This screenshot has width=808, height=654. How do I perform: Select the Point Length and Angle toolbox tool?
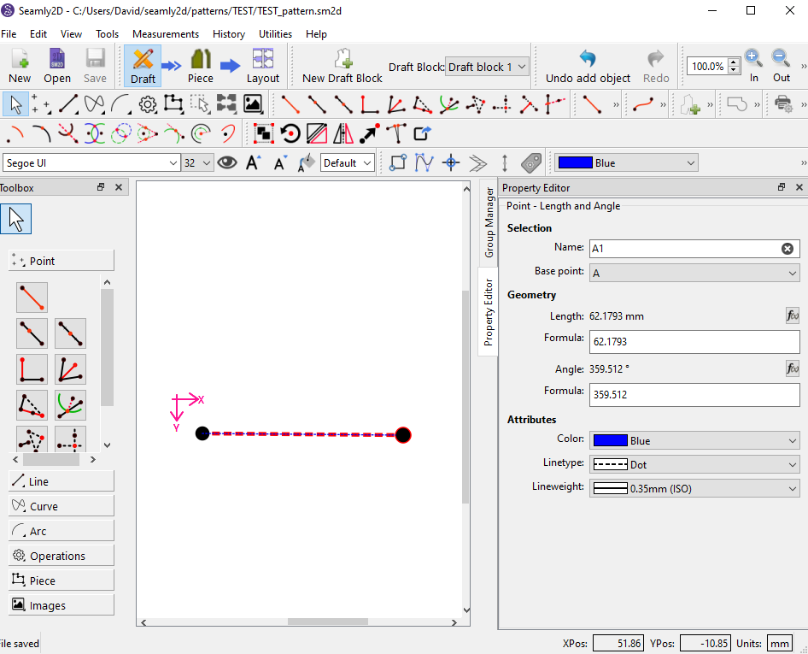pos(32,298)
